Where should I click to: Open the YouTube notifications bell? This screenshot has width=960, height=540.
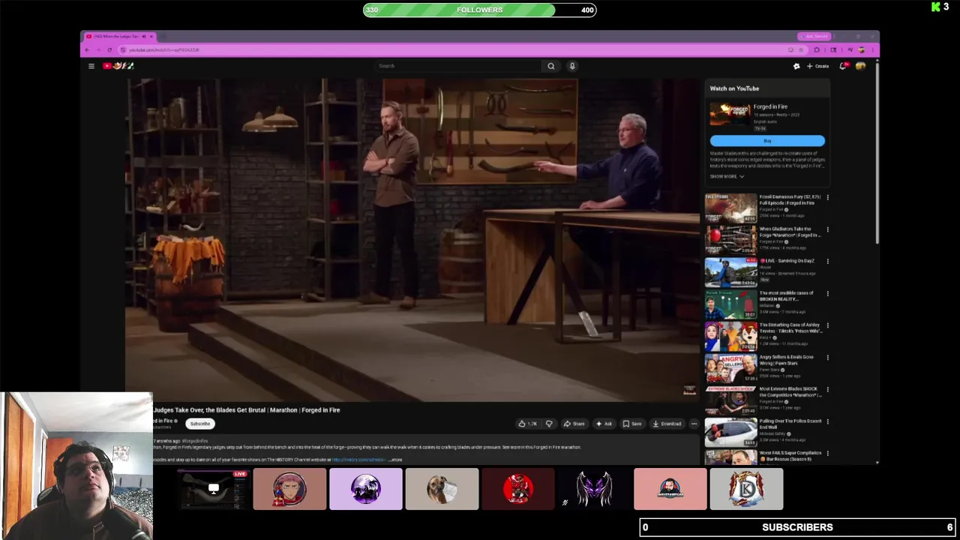coord(844,66)
